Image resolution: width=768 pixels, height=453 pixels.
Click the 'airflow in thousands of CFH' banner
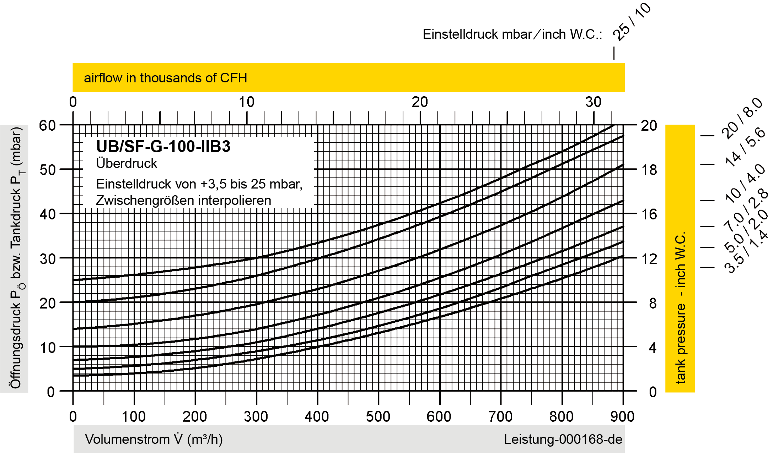[x=165, y=78]
